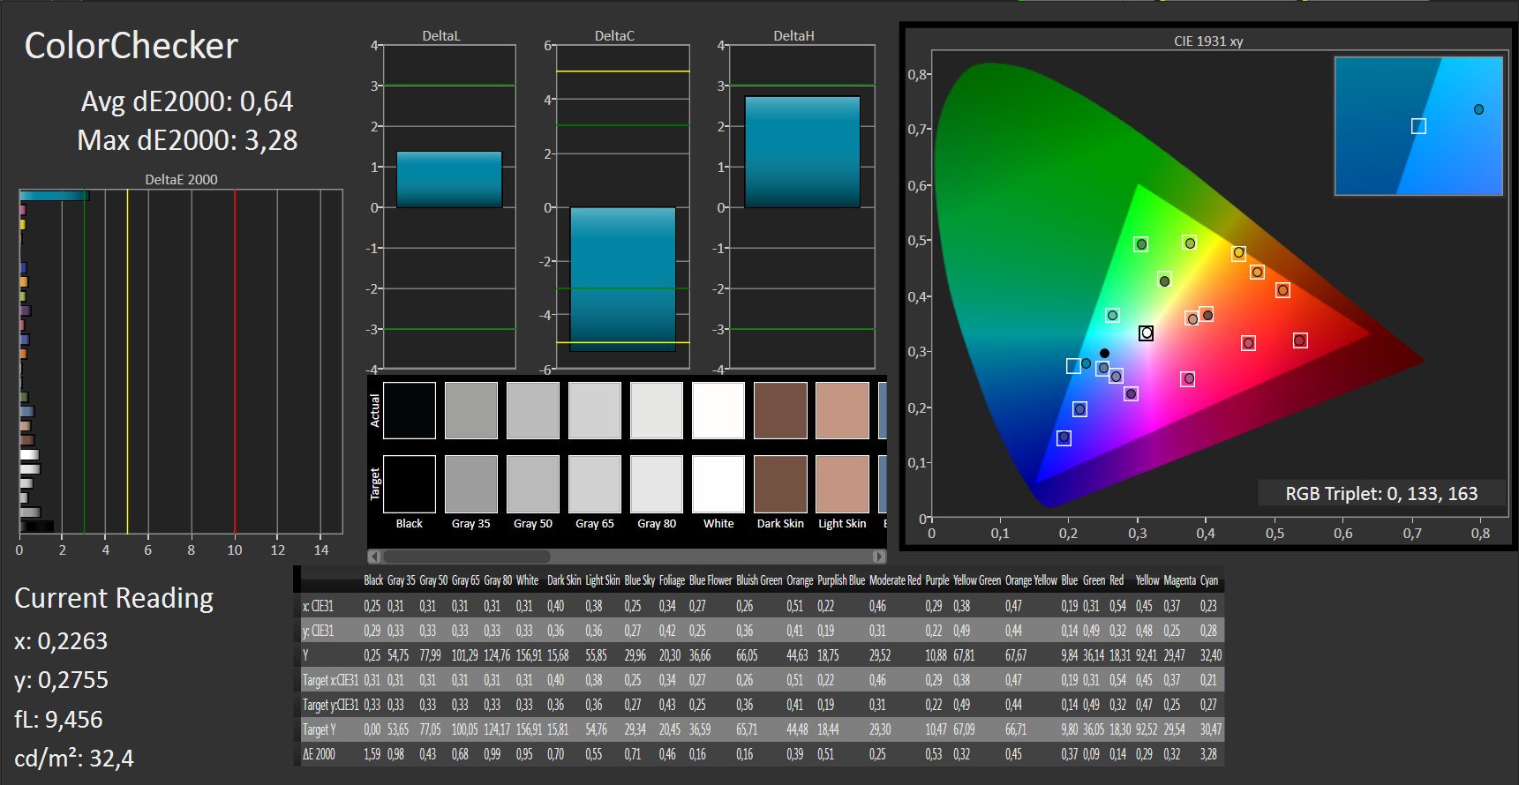Select the Target Gray 50 swatch
Viewport: 1519px width, 785px height.
(x=533, y=483)
